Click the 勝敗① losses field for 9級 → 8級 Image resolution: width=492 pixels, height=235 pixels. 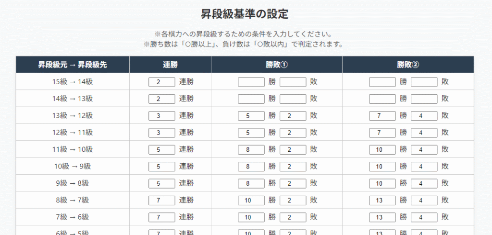[293, 183]
